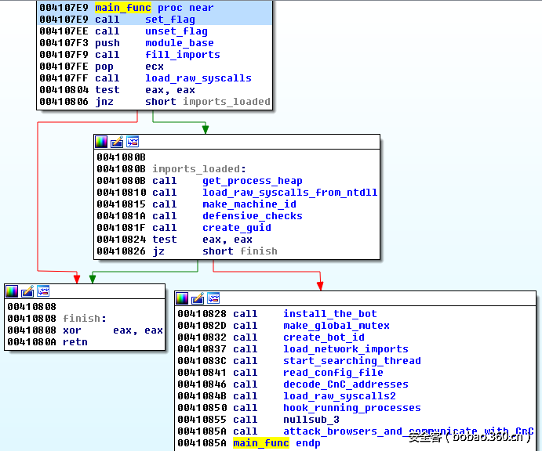Click the node color icon on finish block

point(12,290)
